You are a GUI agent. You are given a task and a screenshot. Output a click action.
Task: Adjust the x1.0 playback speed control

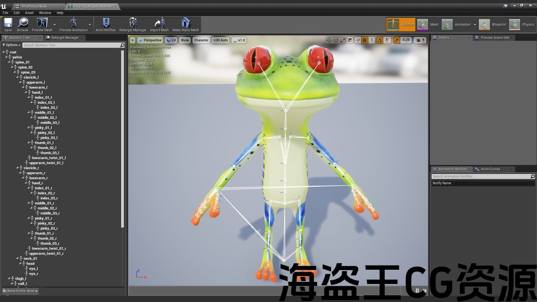pos(239,40)
